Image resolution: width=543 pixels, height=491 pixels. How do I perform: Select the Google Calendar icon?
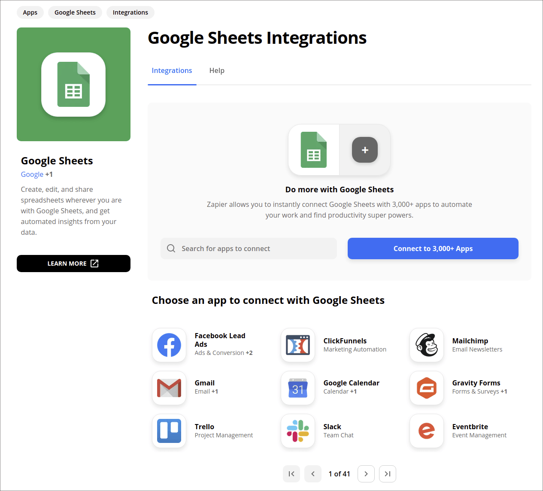tap(298, 388)
